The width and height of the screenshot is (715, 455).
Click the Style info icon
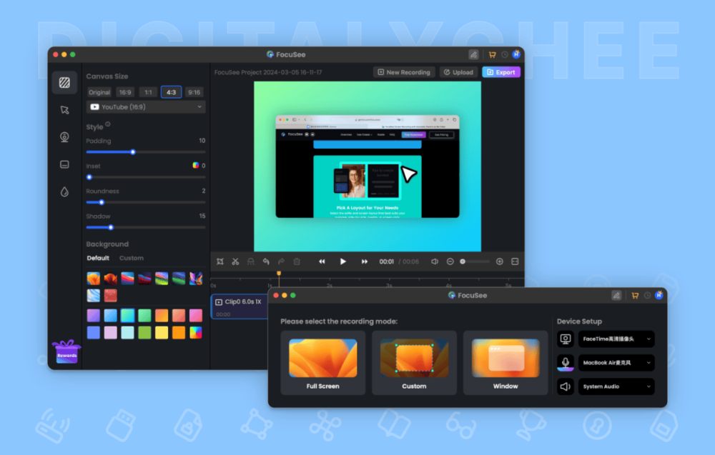tap(108, 124)
